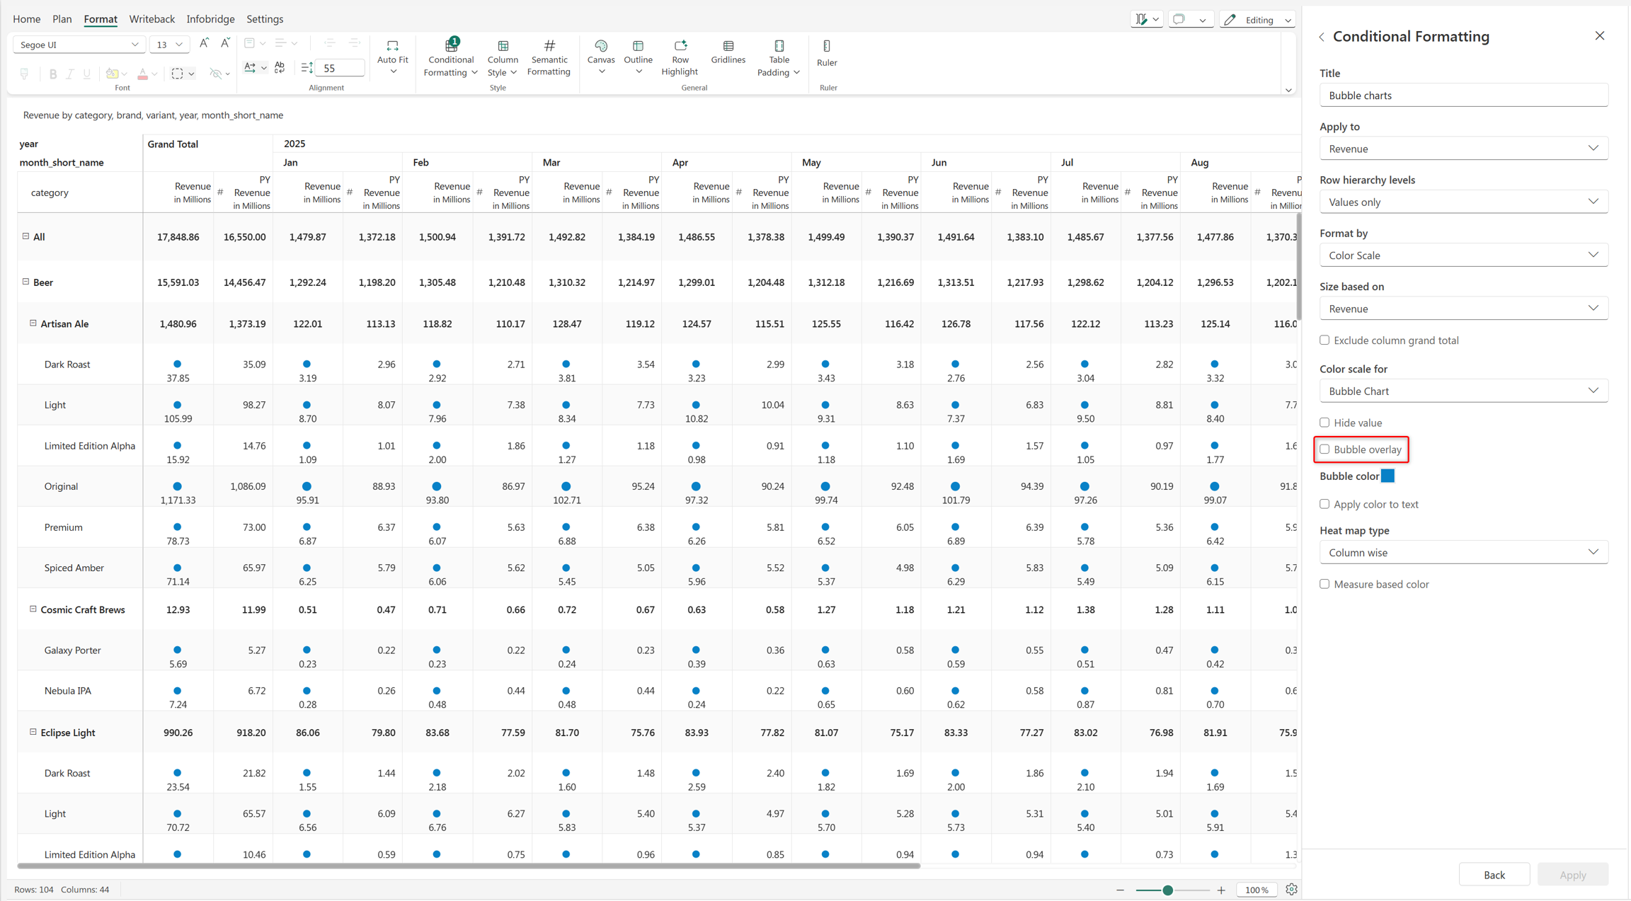
Task: Show the Ruler
Action: coord(827,53)
